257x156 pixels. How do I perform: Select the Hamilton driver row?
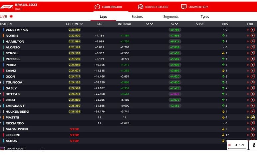[15, 42]
